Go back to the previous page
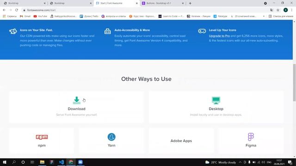The width and height of the screenshot is (296, 166). (x=4, y=10)
